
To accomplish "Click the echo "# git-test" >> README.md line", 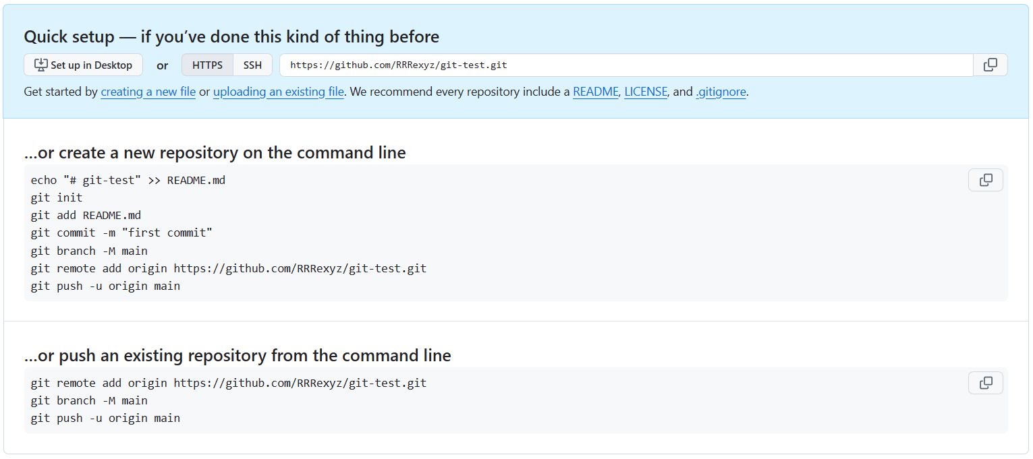I will 128,181.
